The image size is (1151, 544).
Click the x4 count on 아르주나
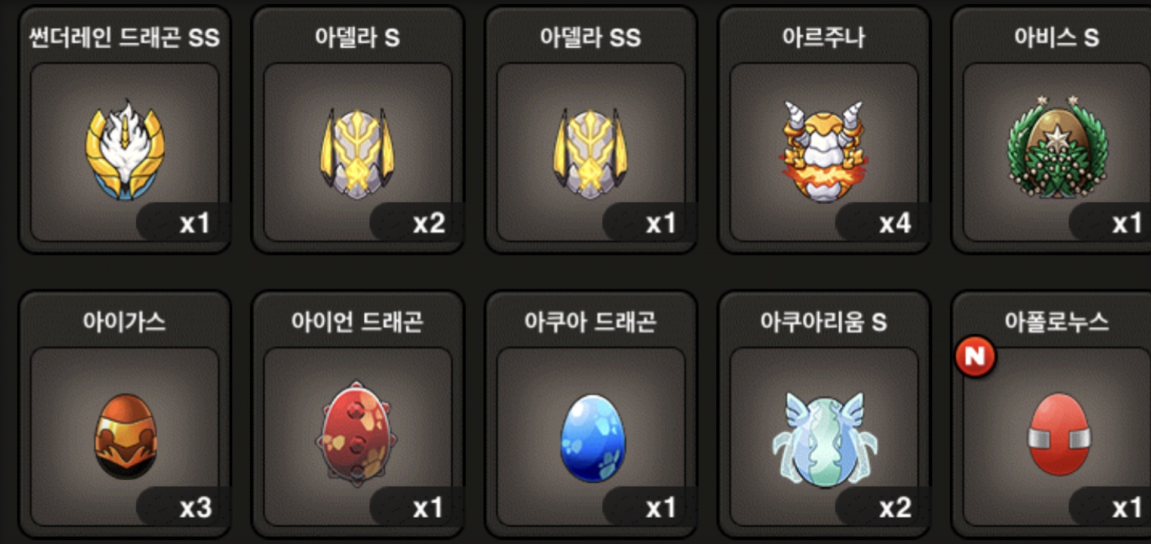tap(894, 224)
